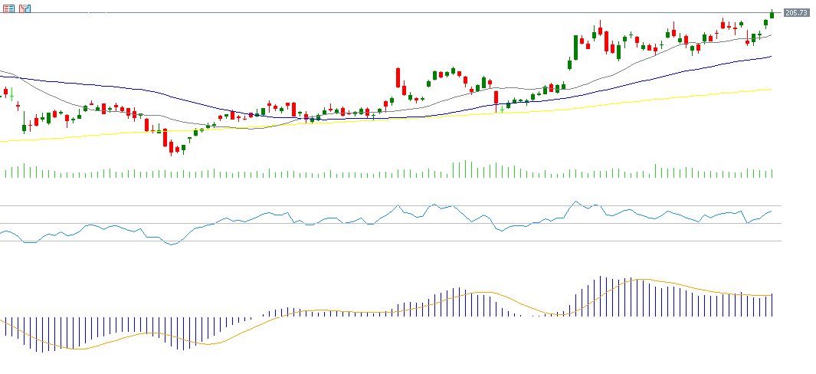This screenshot has width=816, height=374.
Task: Click the lowest red candle on chart
Action: 172,147
